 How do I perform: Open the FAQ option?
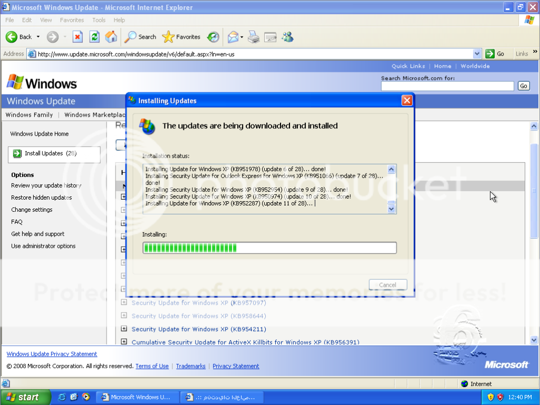point(16,222)
